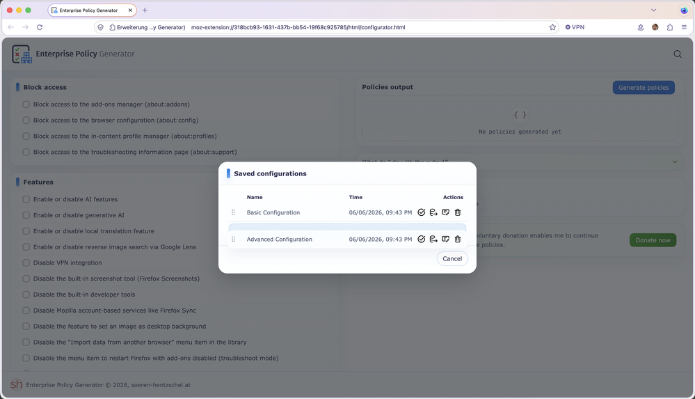Viewport: 695px width, 399px height.
Task: Click the Generate policies button
Action: click(x=644, y=88)
